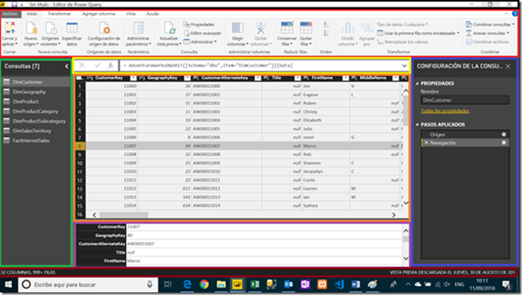Click gear icon beside Origen step
The width and height of the screenshot is (522, 295).
click(x=504, y=134)
